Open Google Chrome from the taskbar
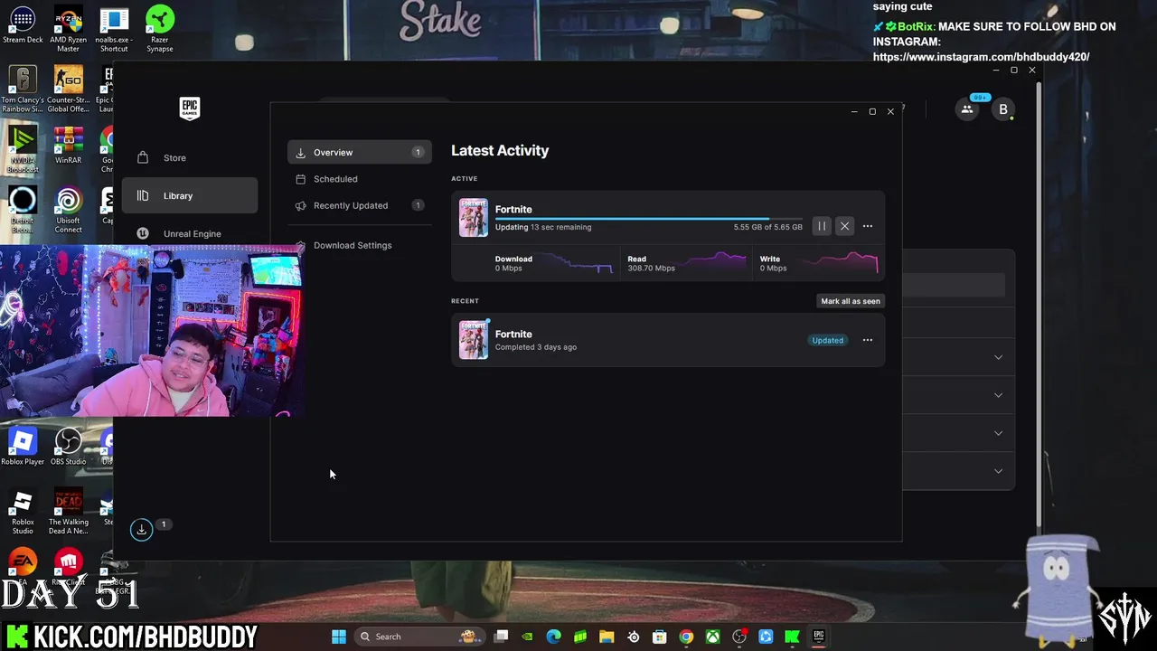 pyautogui.click(x=686, y=637)
